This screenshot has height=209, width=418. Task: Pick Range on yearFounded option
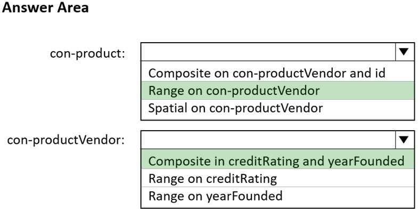[x=277, y=196]
